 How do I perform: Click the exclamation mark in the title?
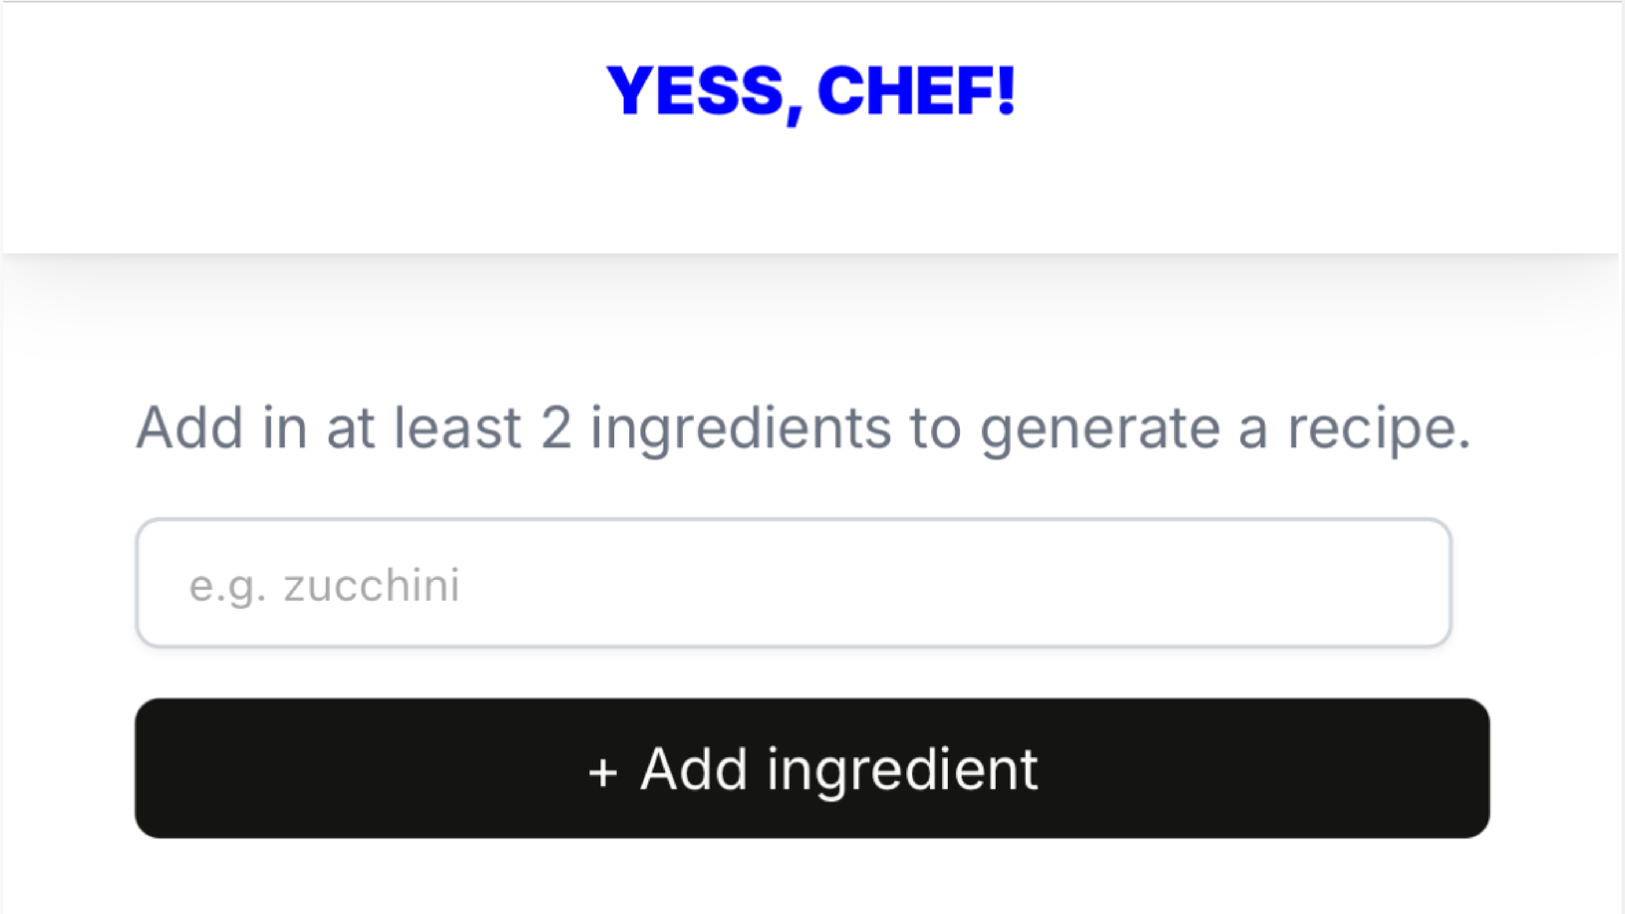coord(1006,89)
